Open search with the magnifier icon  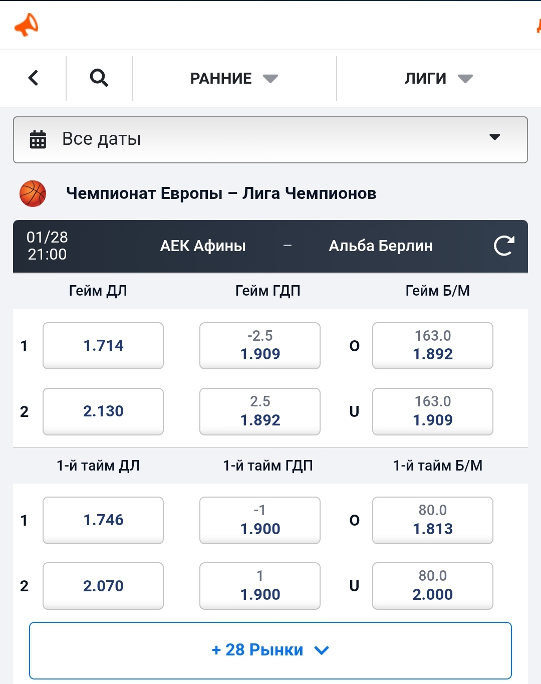tap(99, 78)
